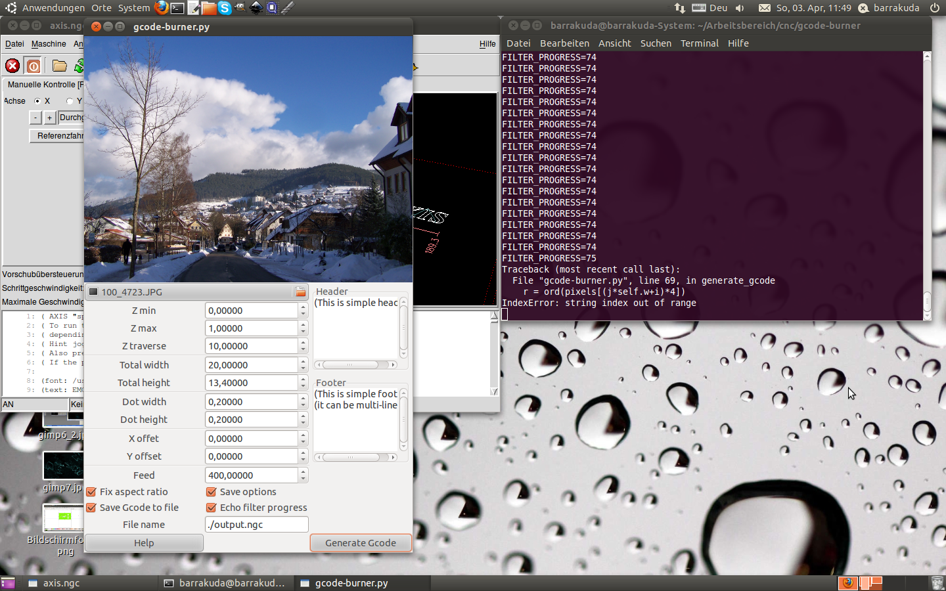Toggle the AXIS machine power icon
Image resolution: width=946 pixels, height=591 pixels.
tap(34, 66)
